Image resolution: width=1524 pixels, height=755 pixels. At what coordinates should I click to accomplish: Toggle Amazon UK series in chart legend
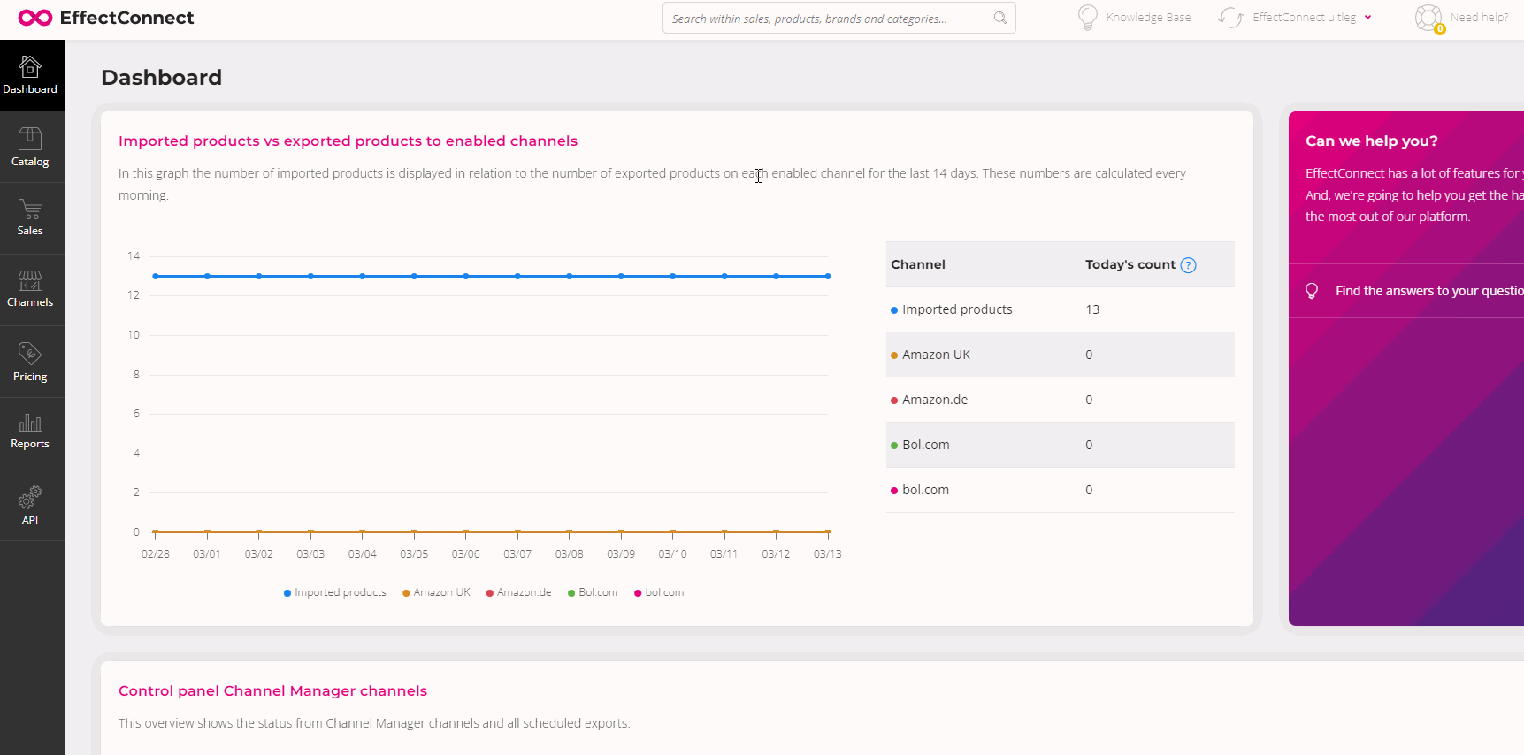point(436,592)
